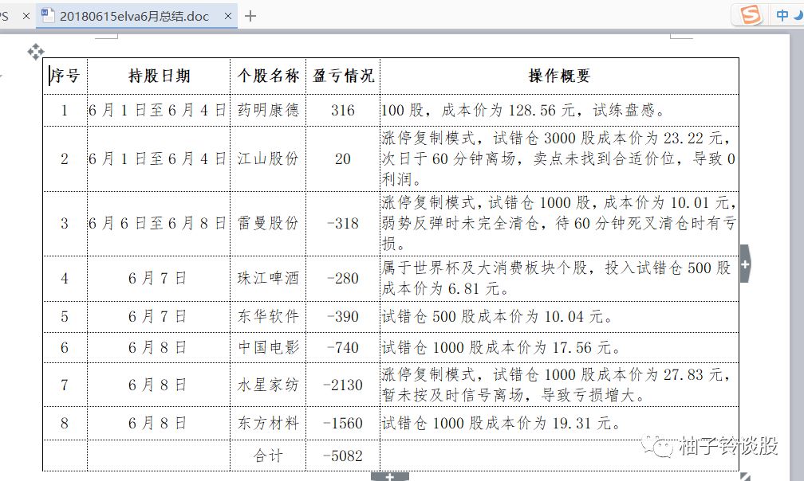This screenshot has width=804, height=481.
Task: Click the Sogou input method S icon
Action: 751,15
